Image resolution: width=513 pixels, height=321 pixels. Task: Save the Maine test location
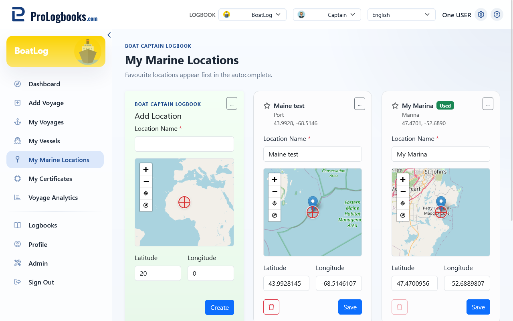point(350,307)
